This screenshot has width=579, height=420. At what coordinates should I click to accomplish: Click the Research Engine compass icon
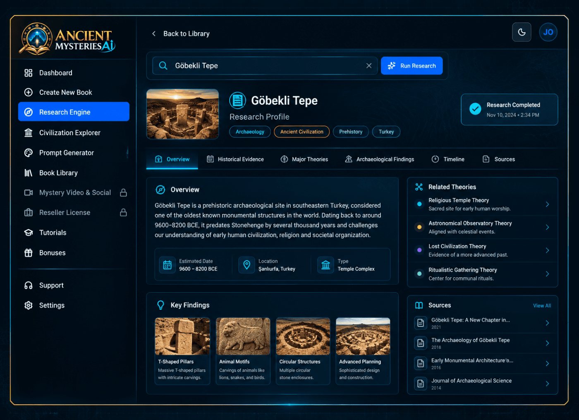point(29,112)
